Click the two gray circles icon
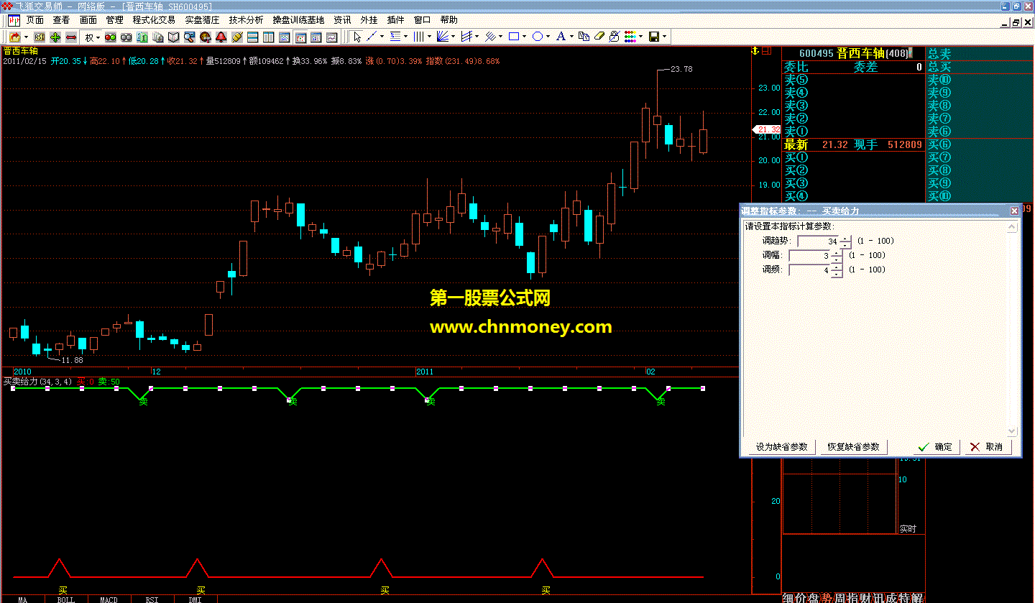 126,37
